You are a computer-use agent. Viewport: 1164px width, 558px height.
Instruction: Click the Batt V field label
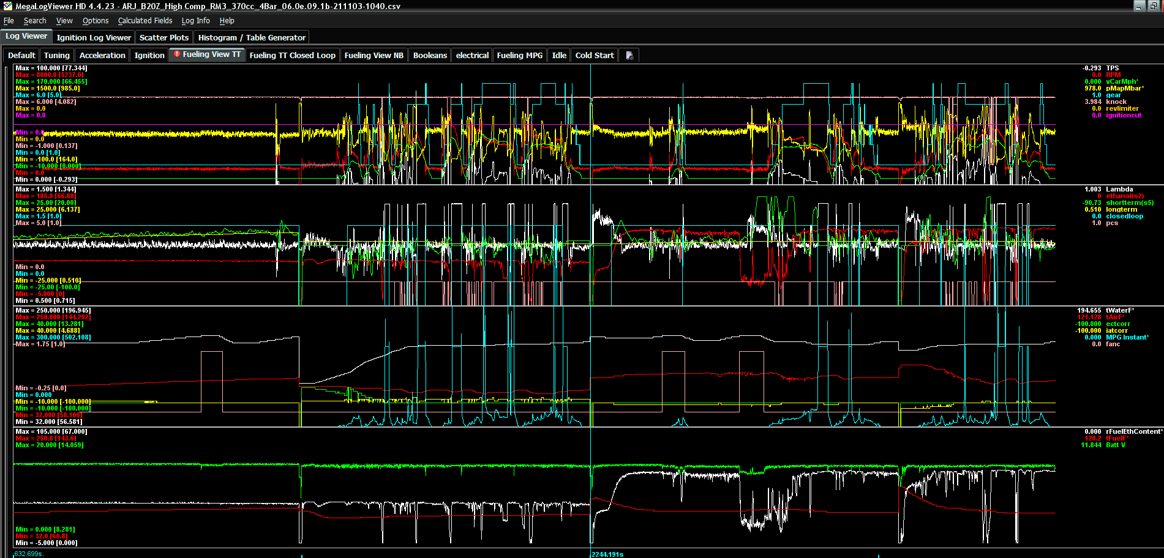pyautogui.click(x=1115, y=445)
